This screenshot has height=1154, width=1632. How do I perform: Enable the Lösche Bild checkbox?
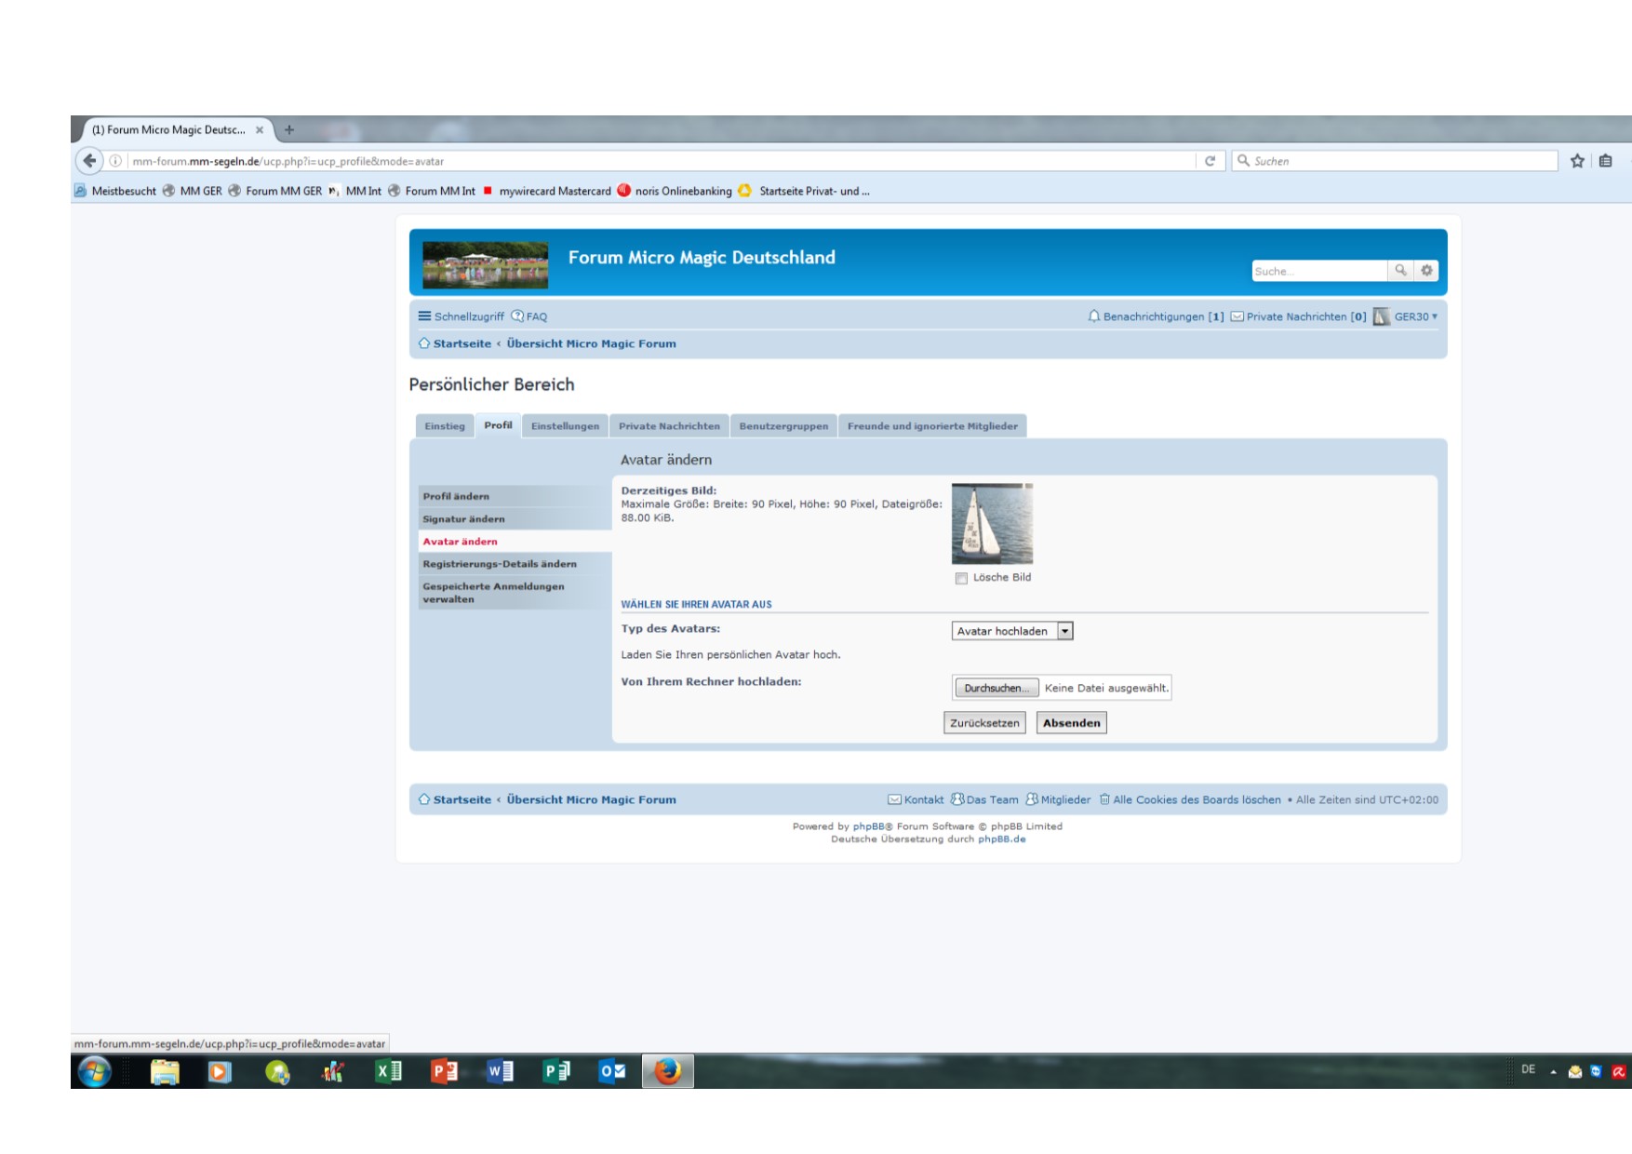pos(961,578)
